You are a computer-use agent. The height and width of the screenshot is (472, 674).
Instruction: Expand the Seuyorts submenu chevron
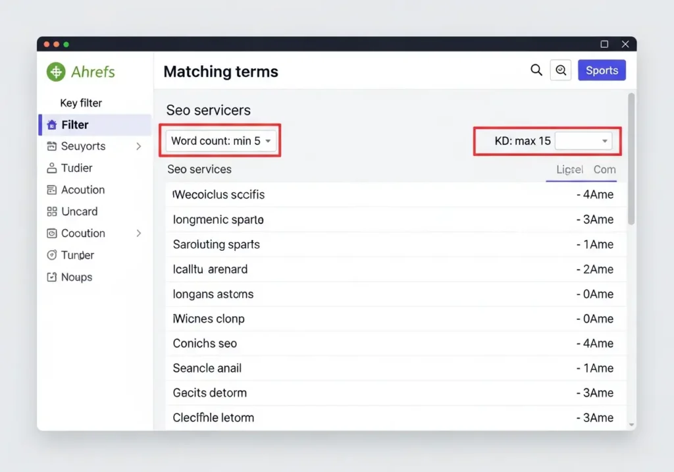[x=138, y=146]
